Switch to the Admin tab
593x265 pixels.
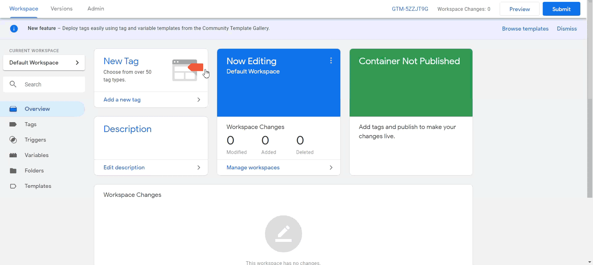96,9
